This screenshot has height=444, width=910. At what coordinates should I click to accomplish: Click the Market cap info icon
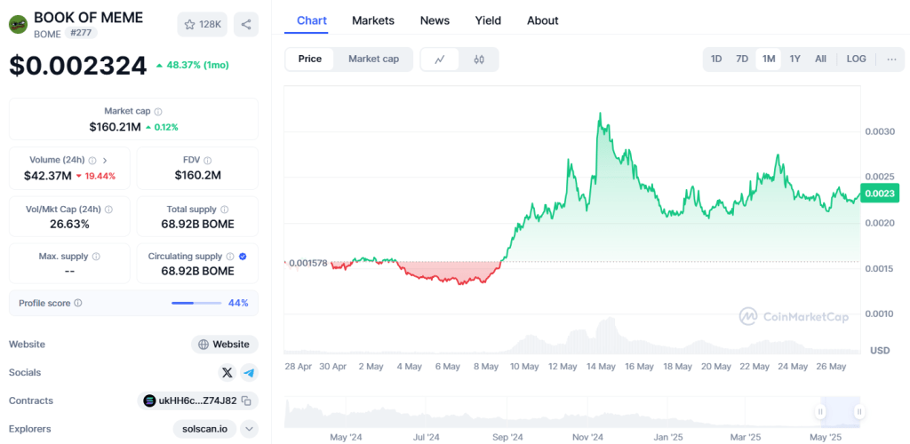tap(158, 112)
